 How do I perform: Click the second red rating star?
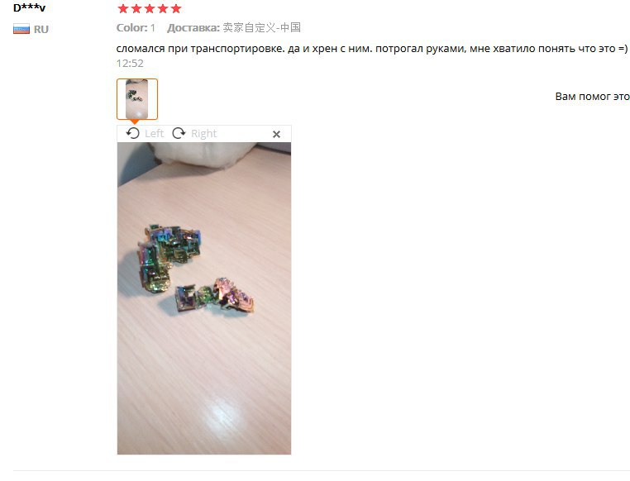point(136,8)
